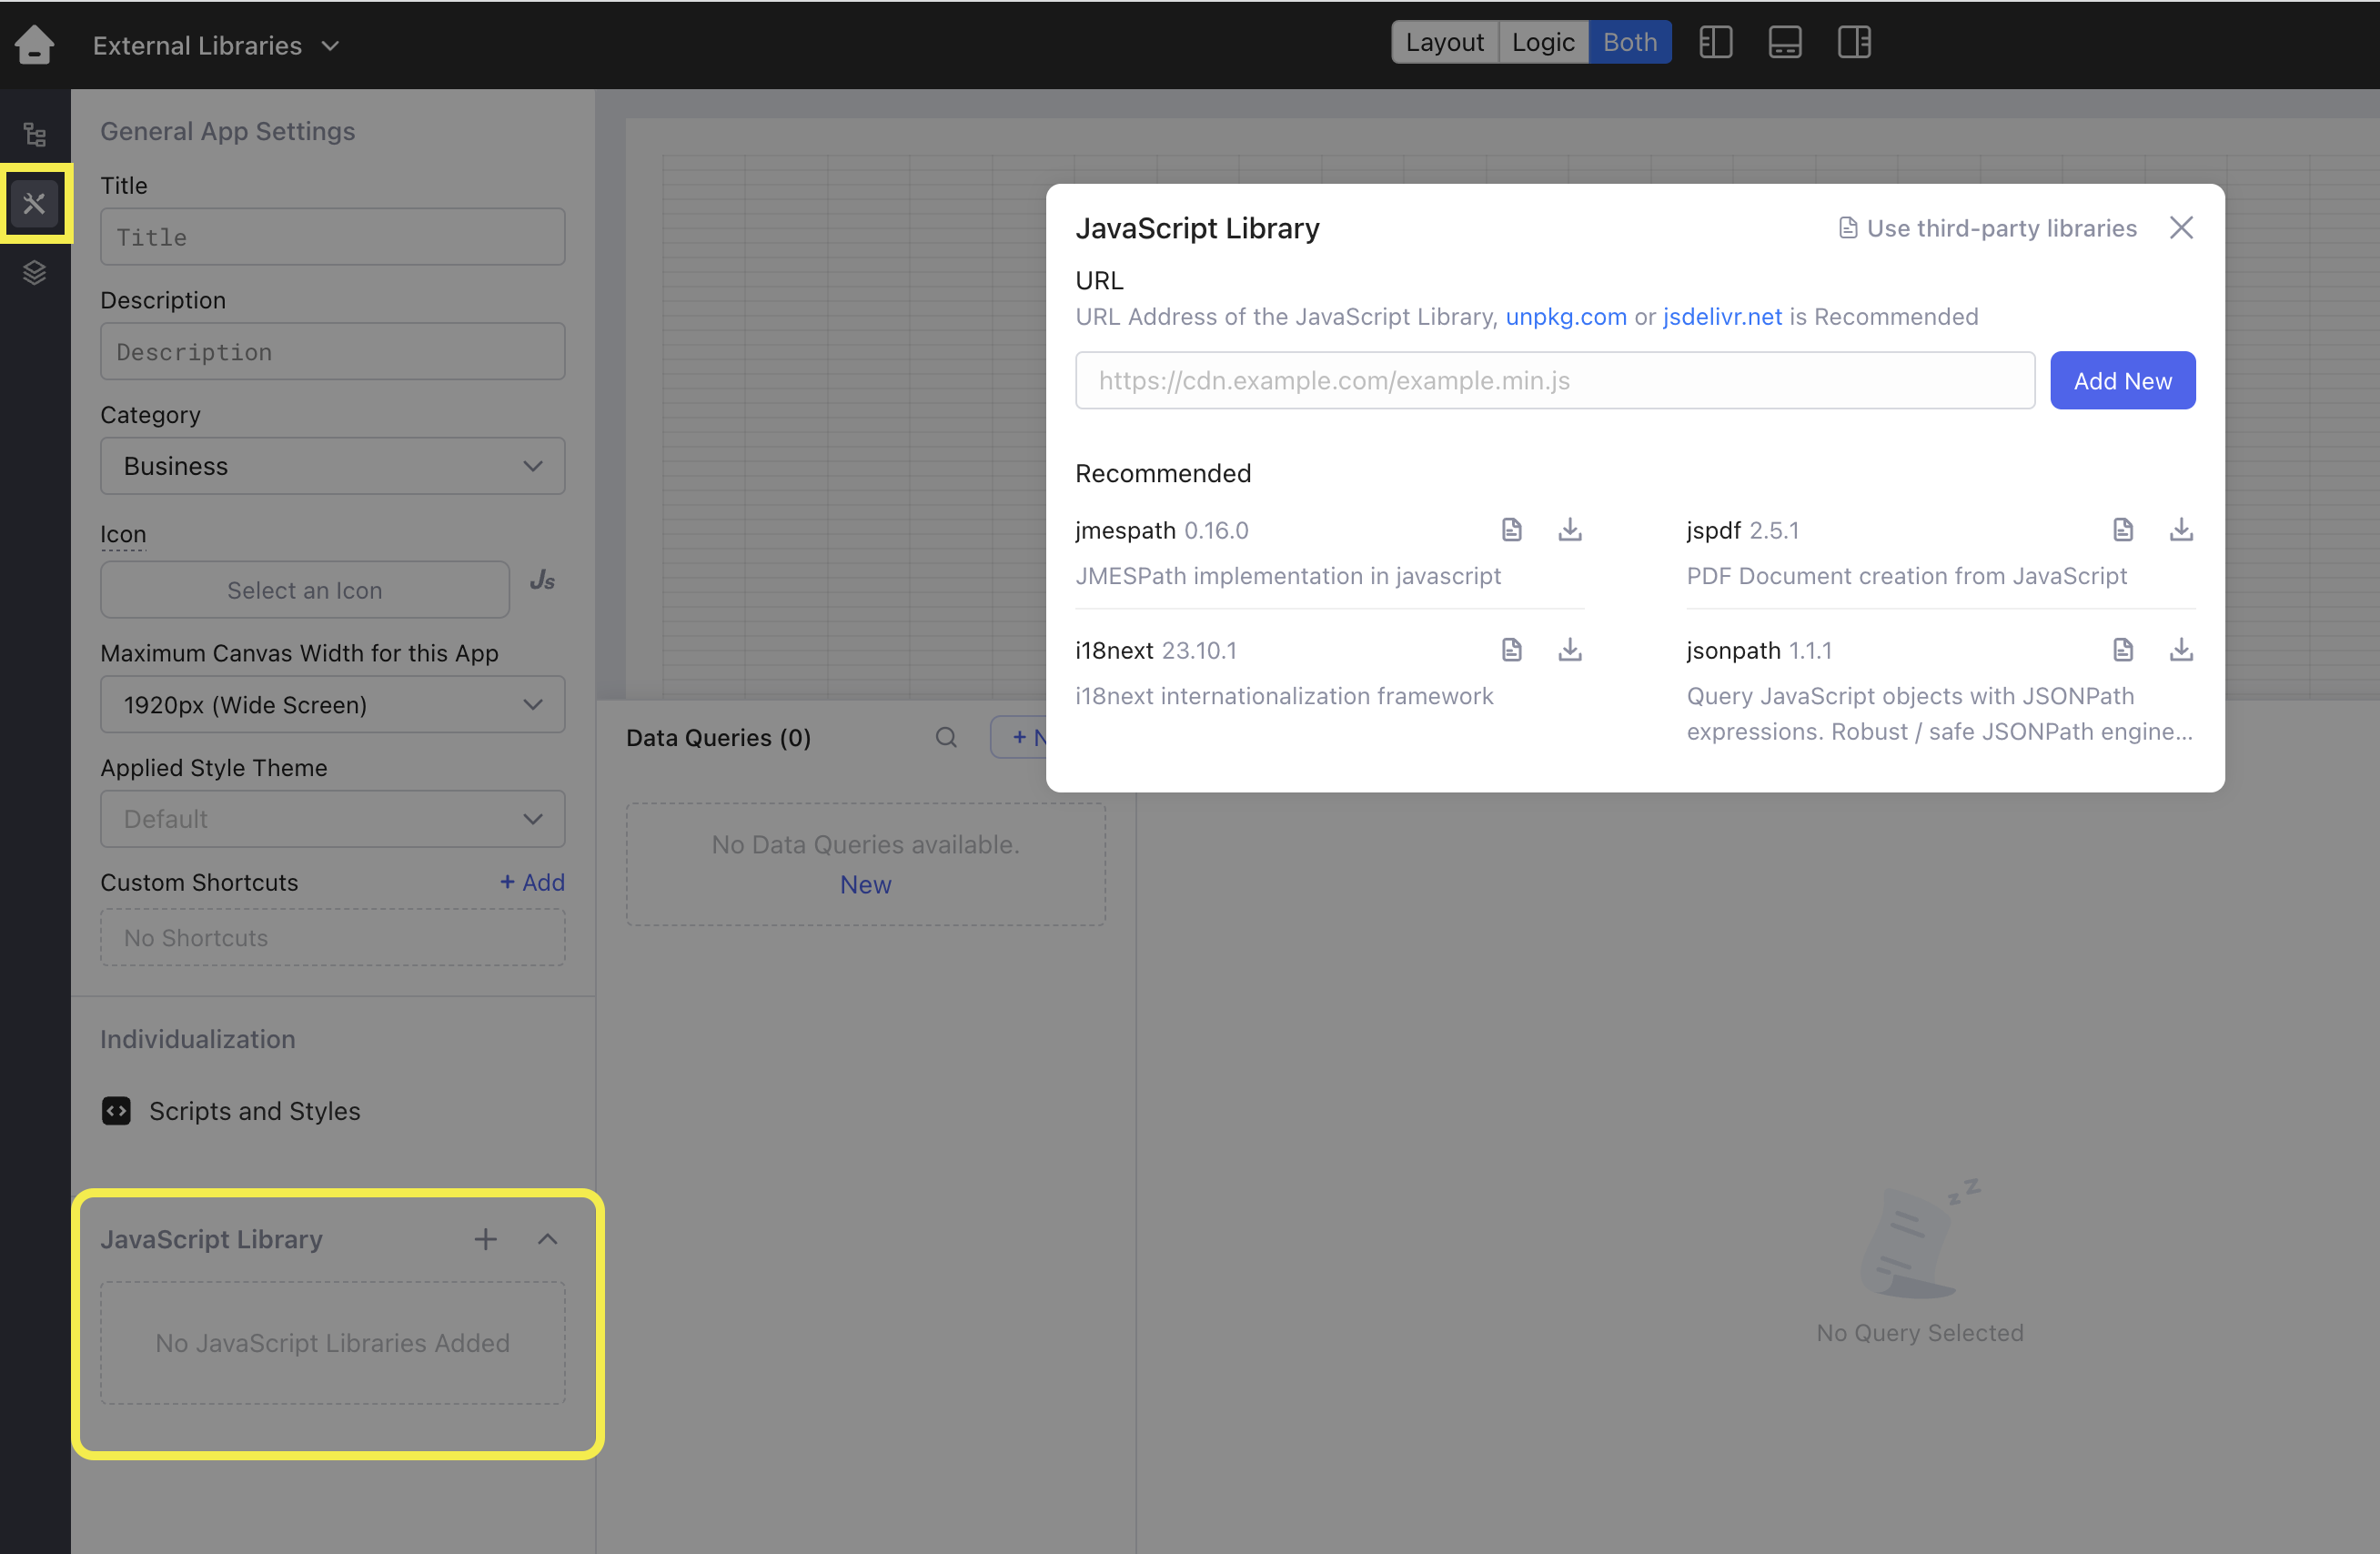
Task: Download the jmespath library
Action: [1569, 529]
